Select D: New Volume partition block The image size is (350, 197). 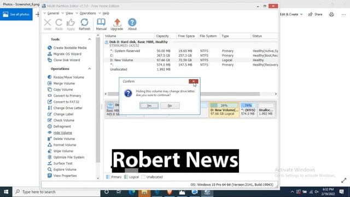point(224,109)
